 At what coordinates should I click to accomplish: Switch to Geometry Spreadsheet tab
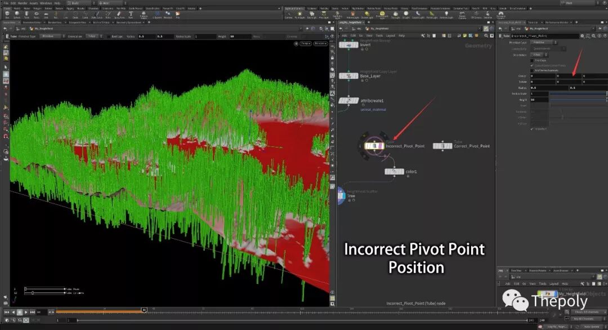[x=129, y=23]
